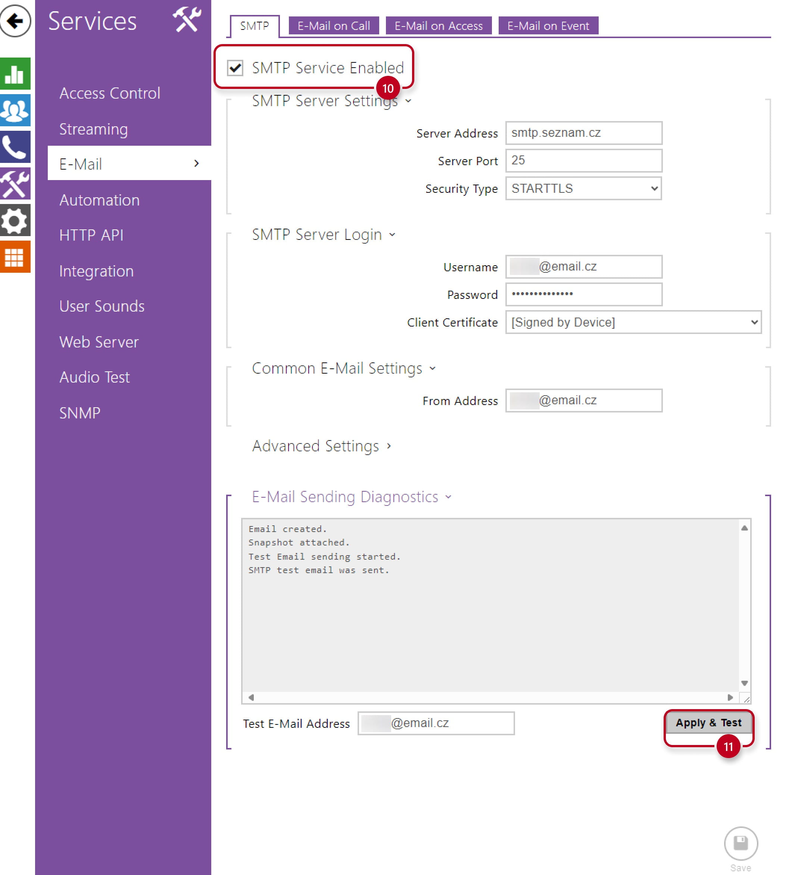Open the Calling phone icon
Image resolution: width=795 pixels, height=875 pixels.
tap(15, 147)
